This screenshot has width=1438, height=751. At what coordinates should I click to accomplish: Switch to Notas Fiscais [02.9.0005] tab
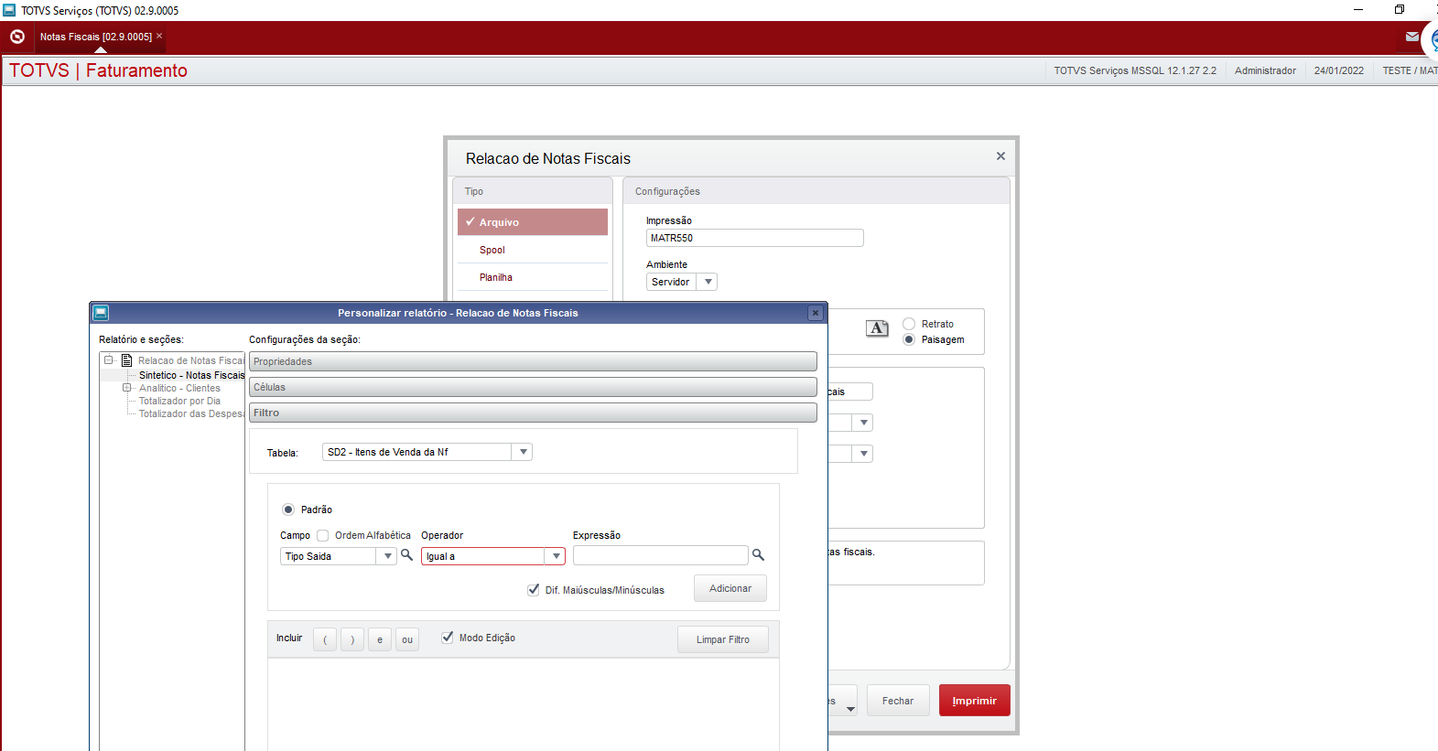pos(95,37)
